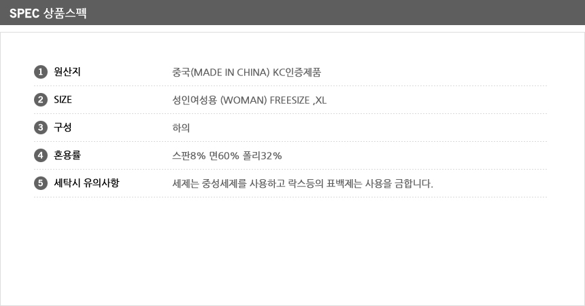Click the number 2 badge beside SIZE
Image resolution: width=585 pixels, height=306 pixels.
coord(40,100)
